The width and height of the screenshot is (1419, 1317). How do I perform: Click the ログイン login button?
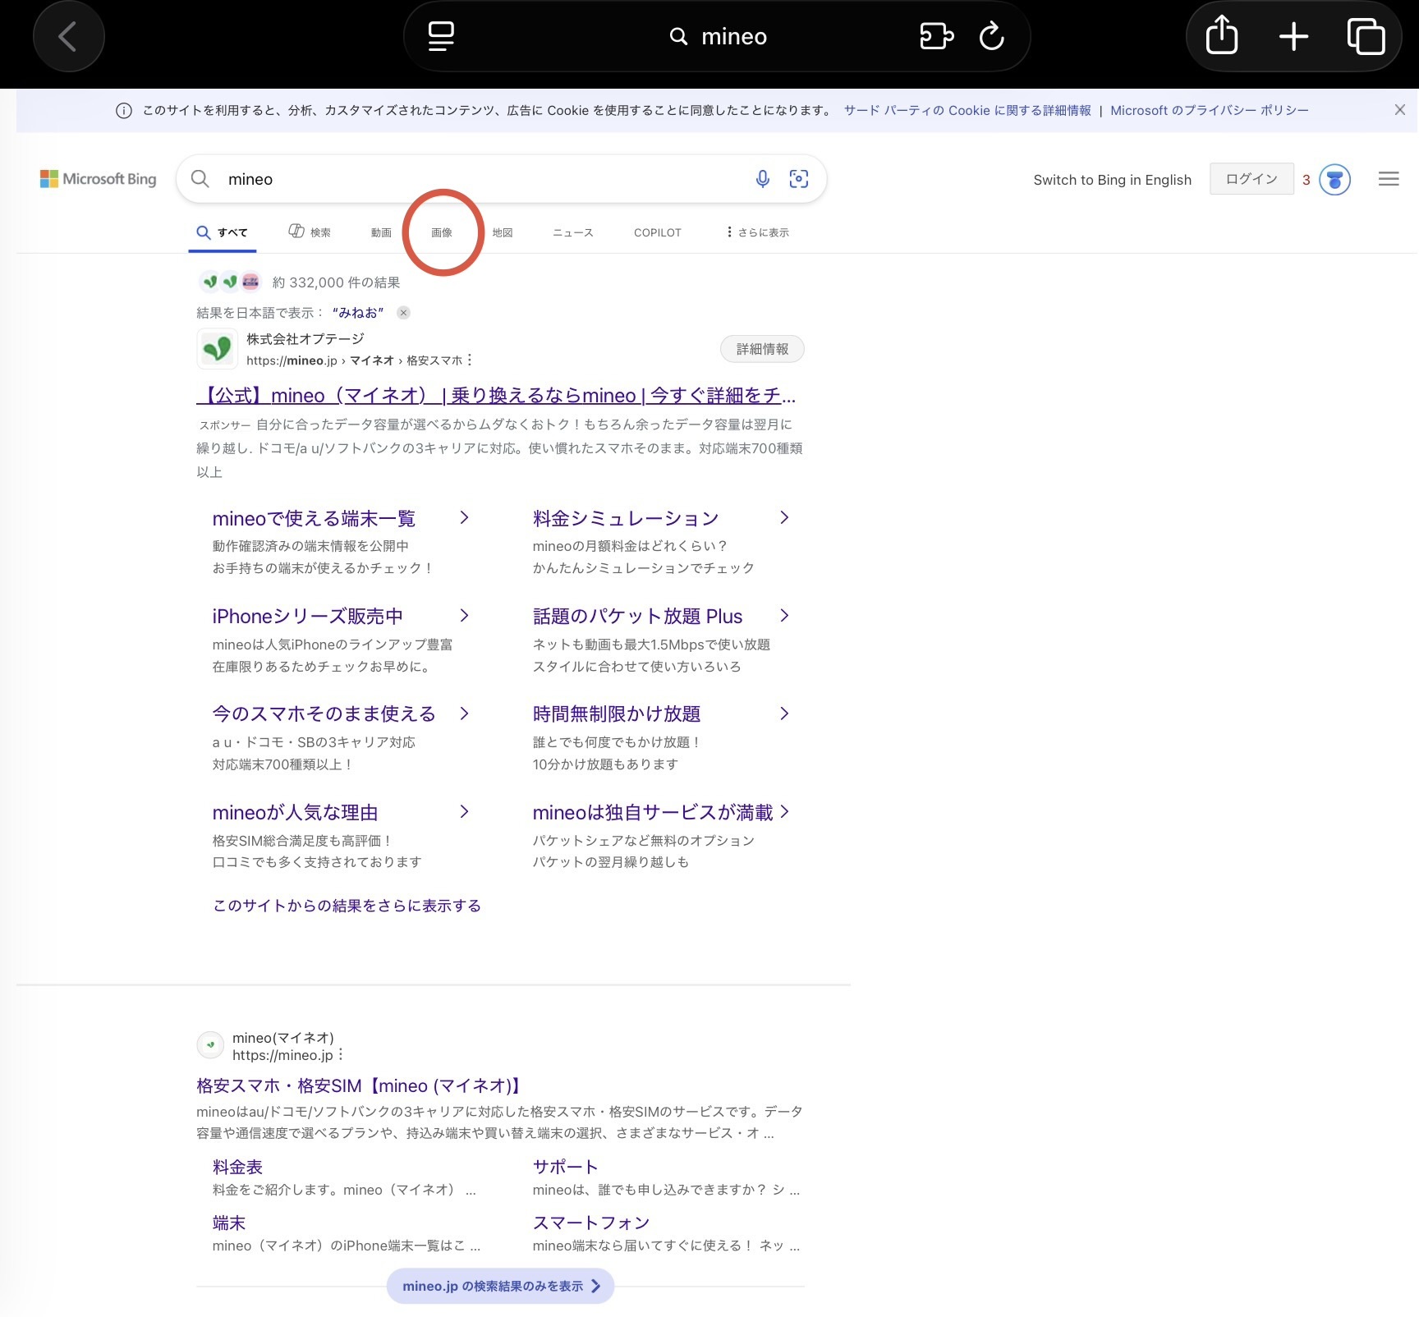(x=1251, y=179)
